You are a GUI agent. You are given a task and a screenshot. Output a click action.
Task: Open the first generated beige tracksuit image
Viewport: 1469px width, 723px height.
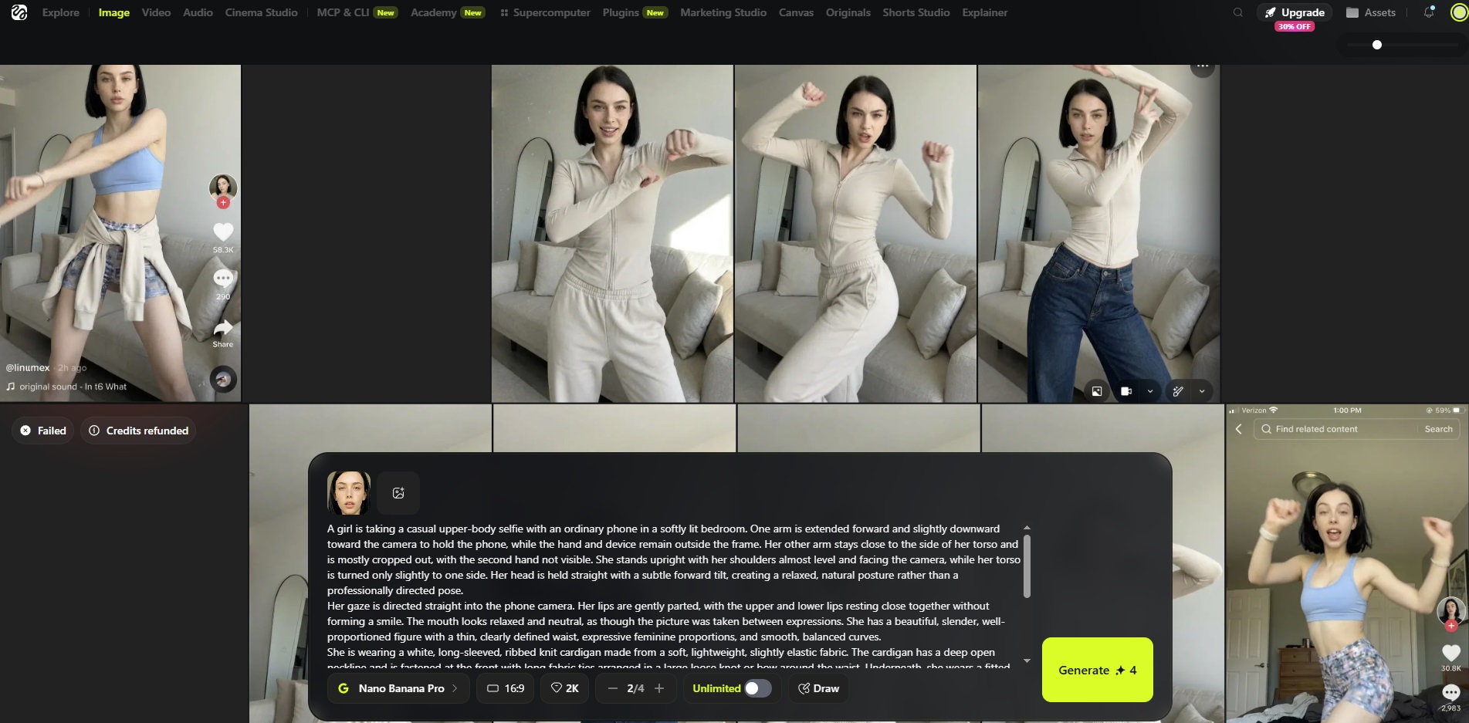[x=612, y=233]
